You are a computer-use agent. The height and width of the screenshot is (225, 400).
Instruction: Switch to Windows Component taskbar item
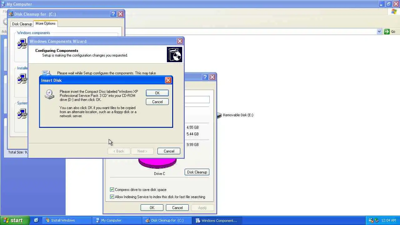[x=217, y=220]
